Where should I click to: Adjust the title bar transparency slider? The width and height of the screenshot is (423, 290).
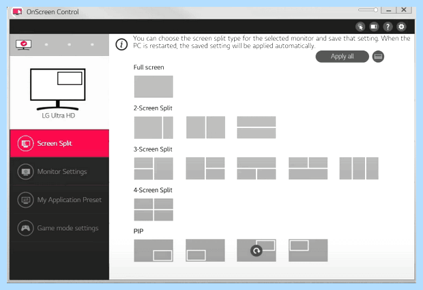(368, 10)
